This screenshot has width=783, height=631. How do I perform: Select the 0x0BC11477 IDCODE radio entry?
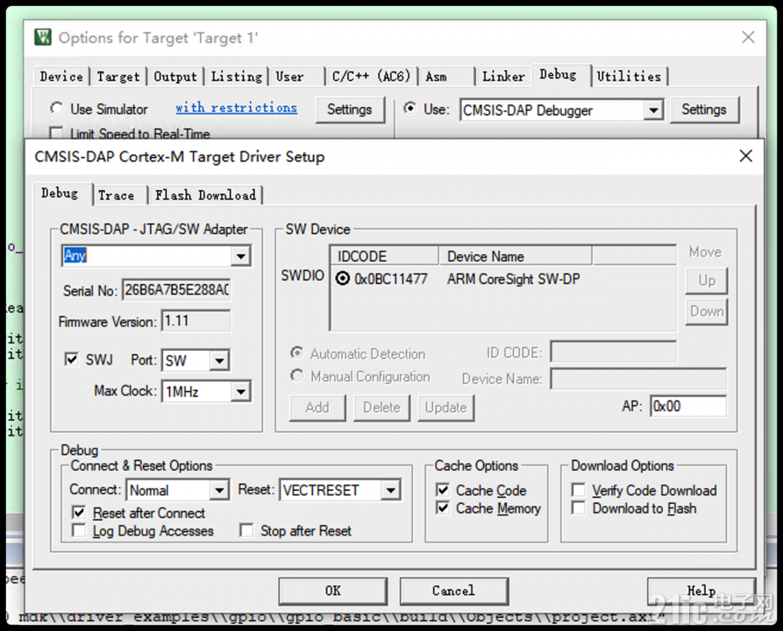(343, 278)
